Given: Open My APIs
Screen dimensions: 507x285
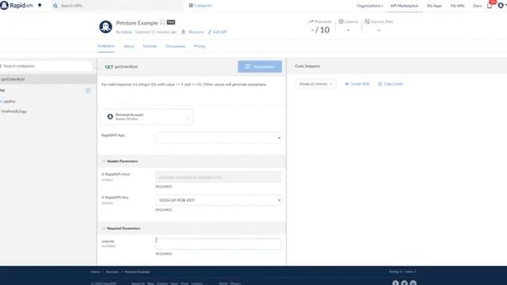Looking at the screenshot, I should click(457, 6).
